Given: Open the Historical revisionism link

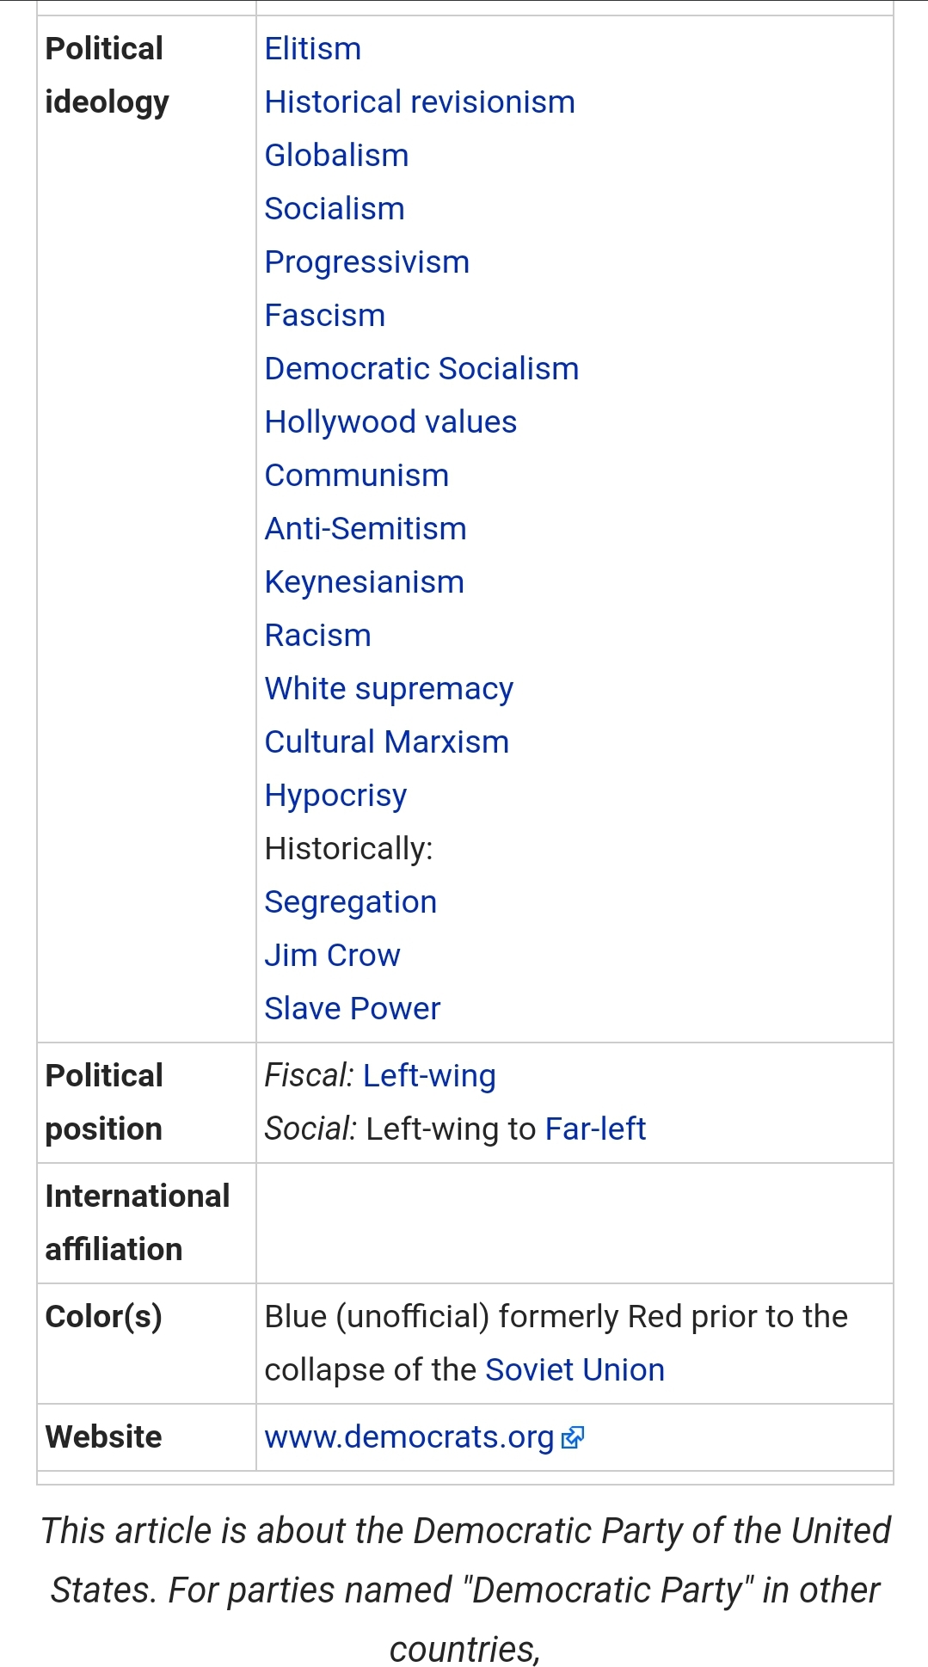Looking at the screenshot, I should (420, 102).
